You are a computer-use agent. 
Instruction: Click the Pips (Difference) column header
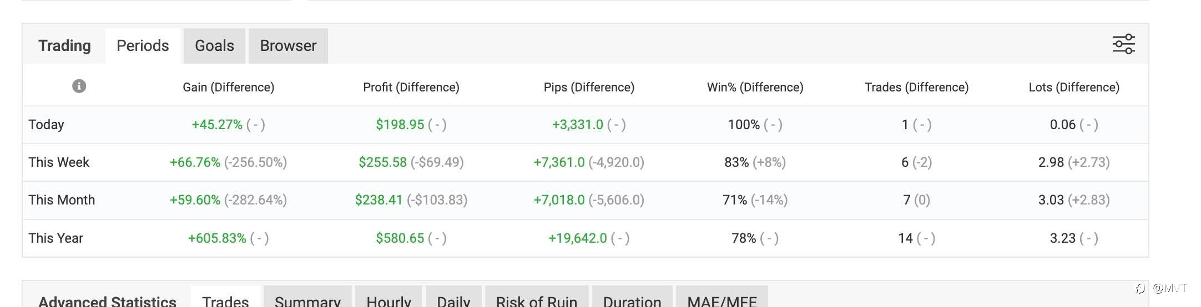pos(589,87)
